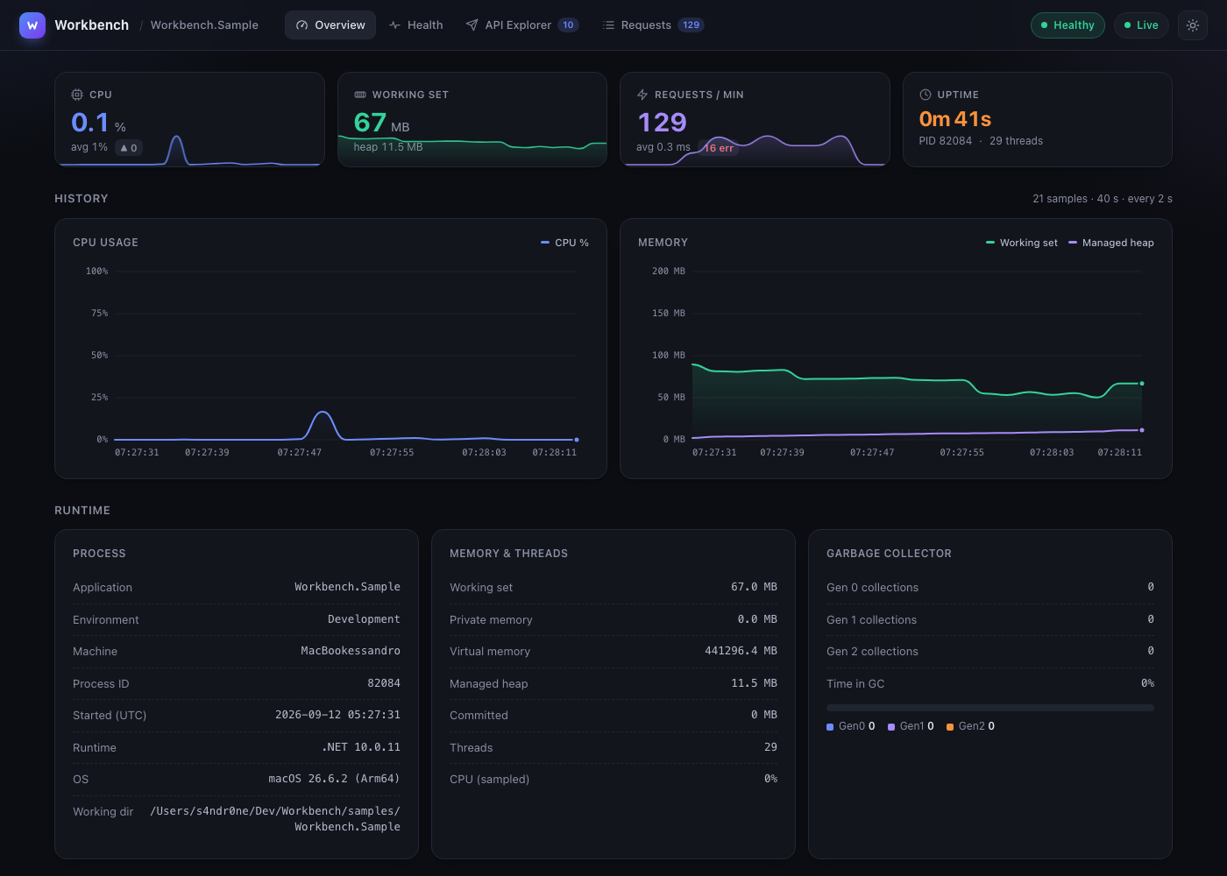The height and width of the screenshot is (876, 1227).
Task: Click the "▲ 0" delta badge in CPU card
Action: point(129,148)
